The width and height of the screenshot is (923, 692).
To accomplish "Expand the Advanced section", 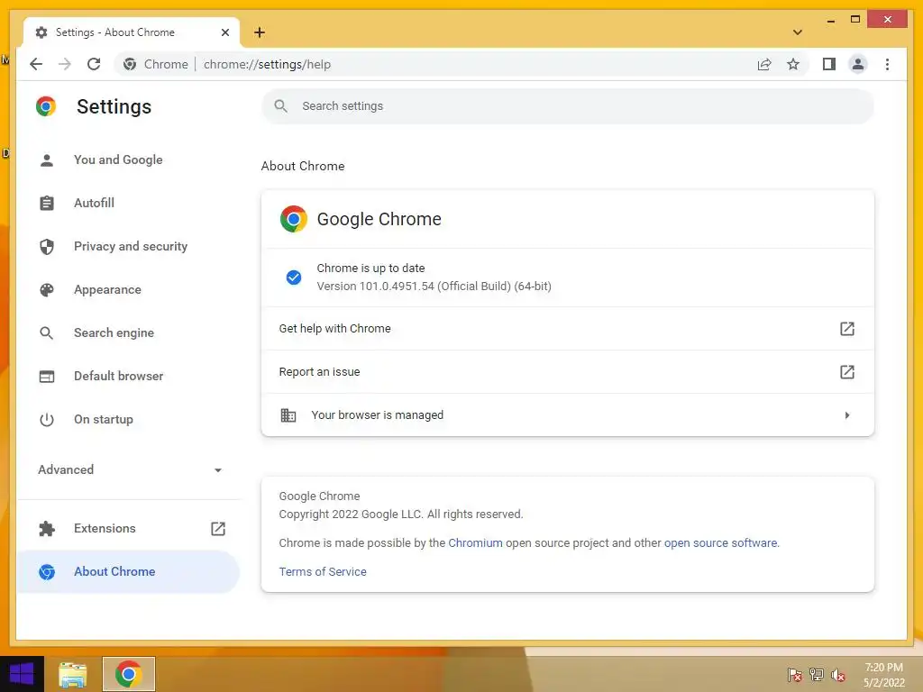I will 128,469.
